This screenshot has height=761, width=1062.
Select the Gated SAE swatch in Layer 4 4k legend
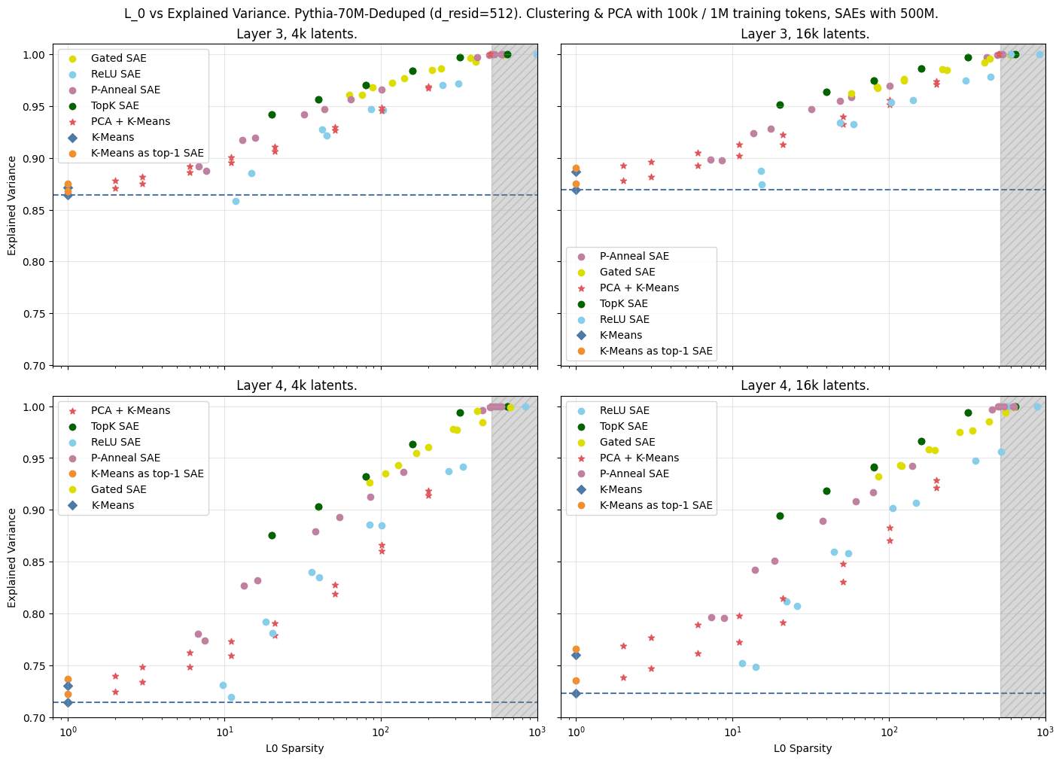[72, 490]
